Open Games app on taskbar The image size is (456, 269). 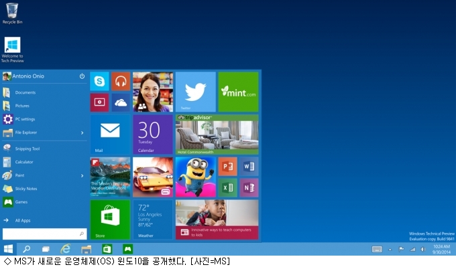127,249
